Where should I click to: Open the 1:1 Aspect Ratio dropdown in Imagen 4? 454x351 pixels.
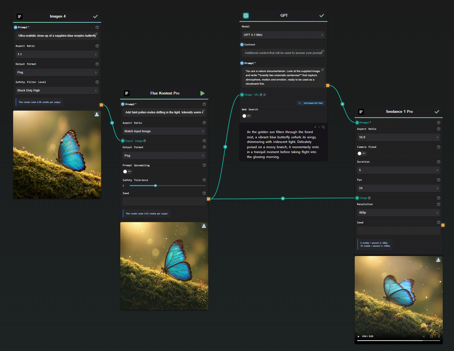pyautogui.click(x=57, y=54)
